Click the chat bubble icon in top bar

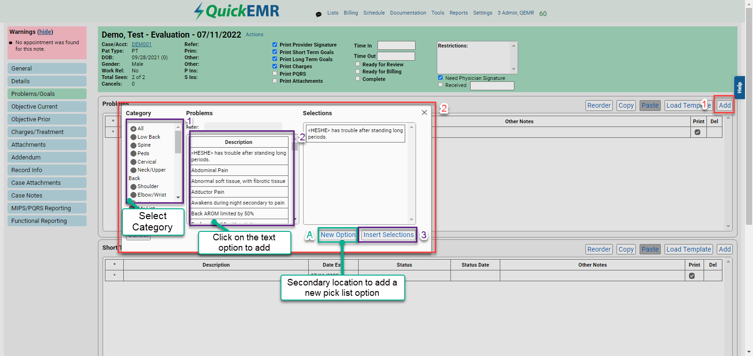pyautogui.click(x=319, y=14)
